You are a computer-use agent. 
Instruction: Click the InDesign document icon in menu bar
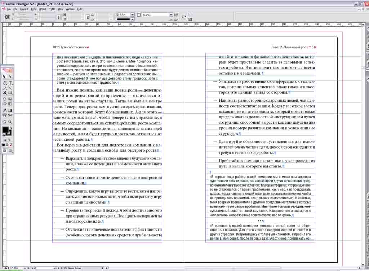(x=4, y=9)
